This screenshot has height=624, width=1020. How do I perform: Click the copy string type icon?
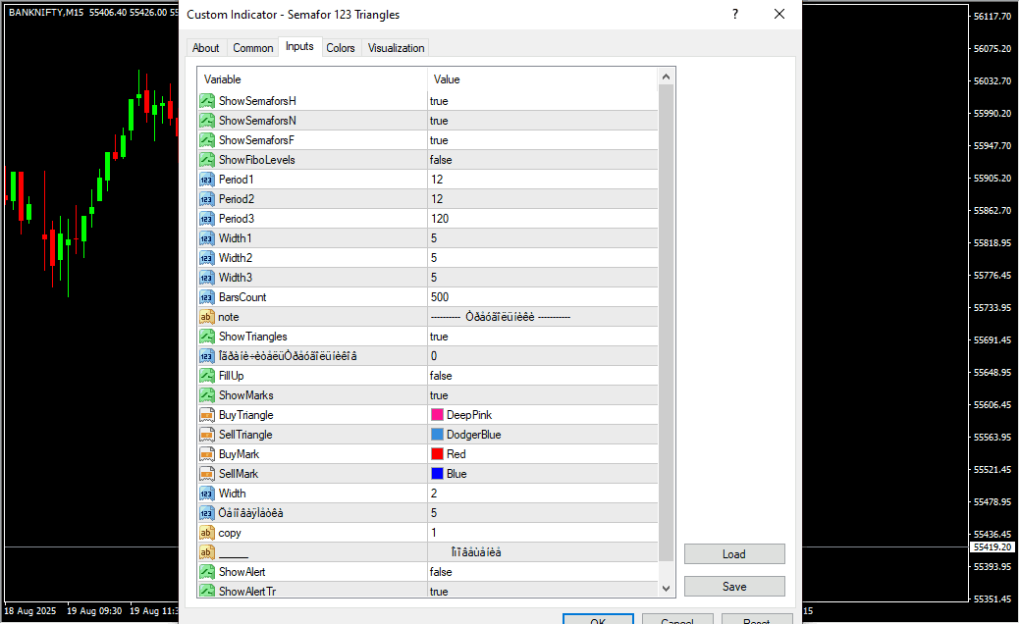207,533
